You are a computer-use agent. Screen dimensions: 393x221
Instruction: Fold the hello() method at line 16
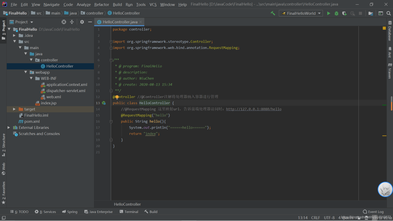point(111,121)
